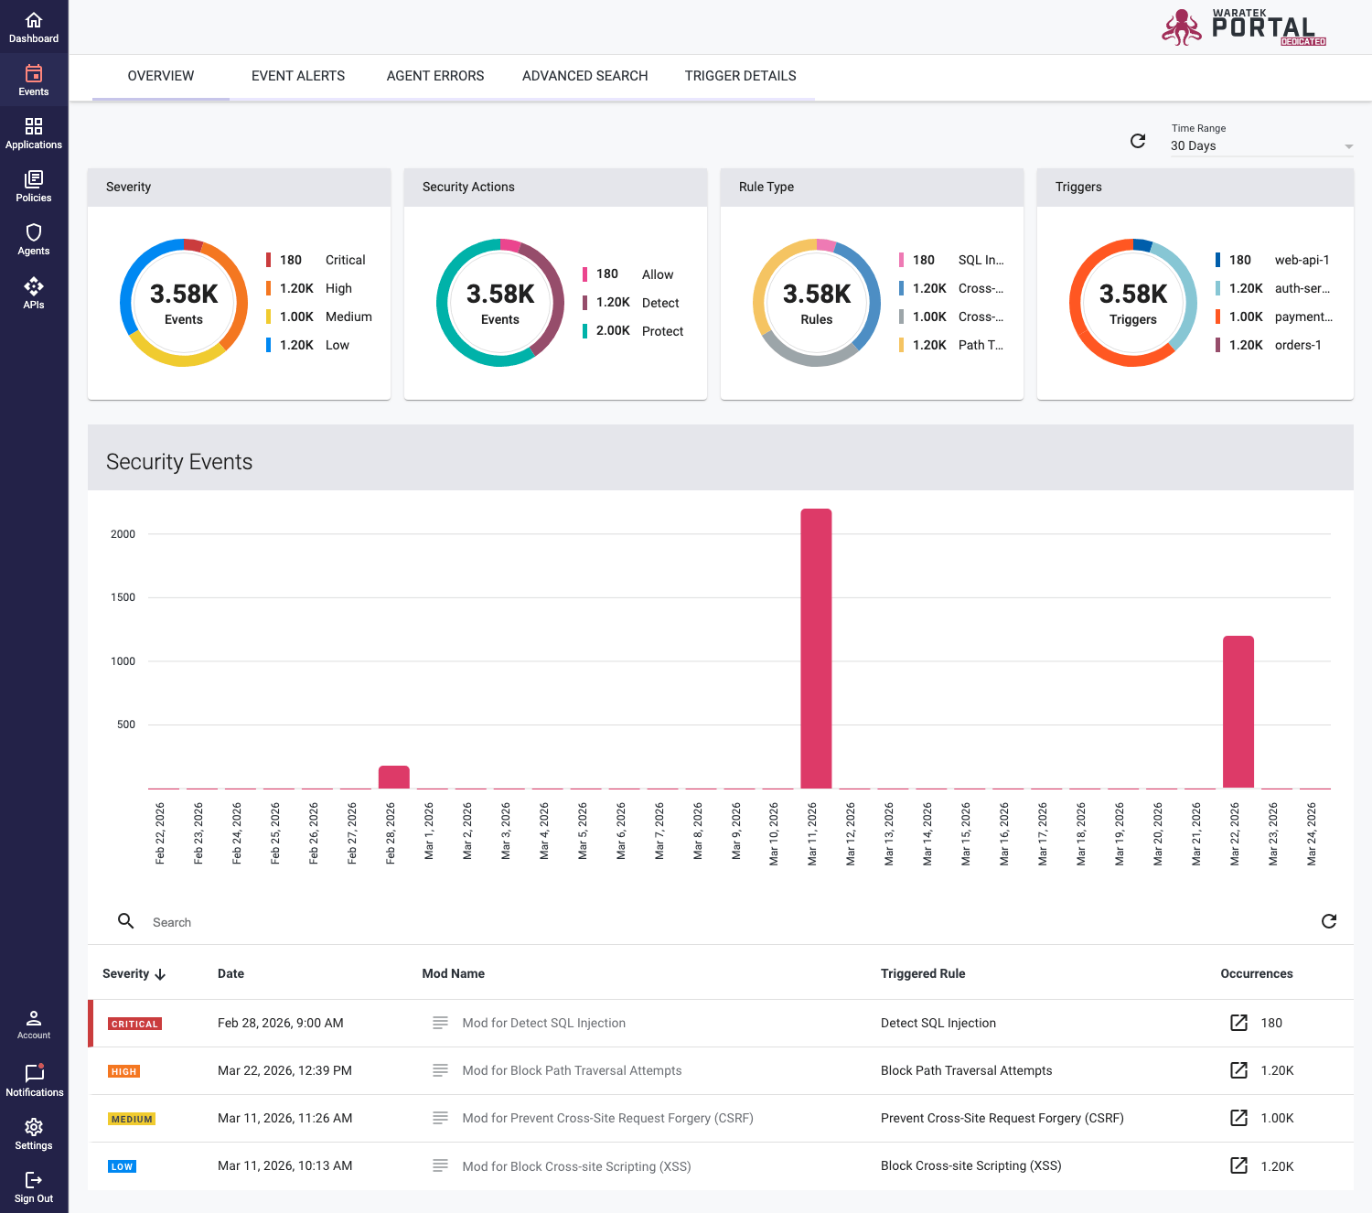Viewport: 1372px width, 1213px height.
Task: Open Mod for Block Cross-site Scripting (XSS)
Action: click(576, 1166)
